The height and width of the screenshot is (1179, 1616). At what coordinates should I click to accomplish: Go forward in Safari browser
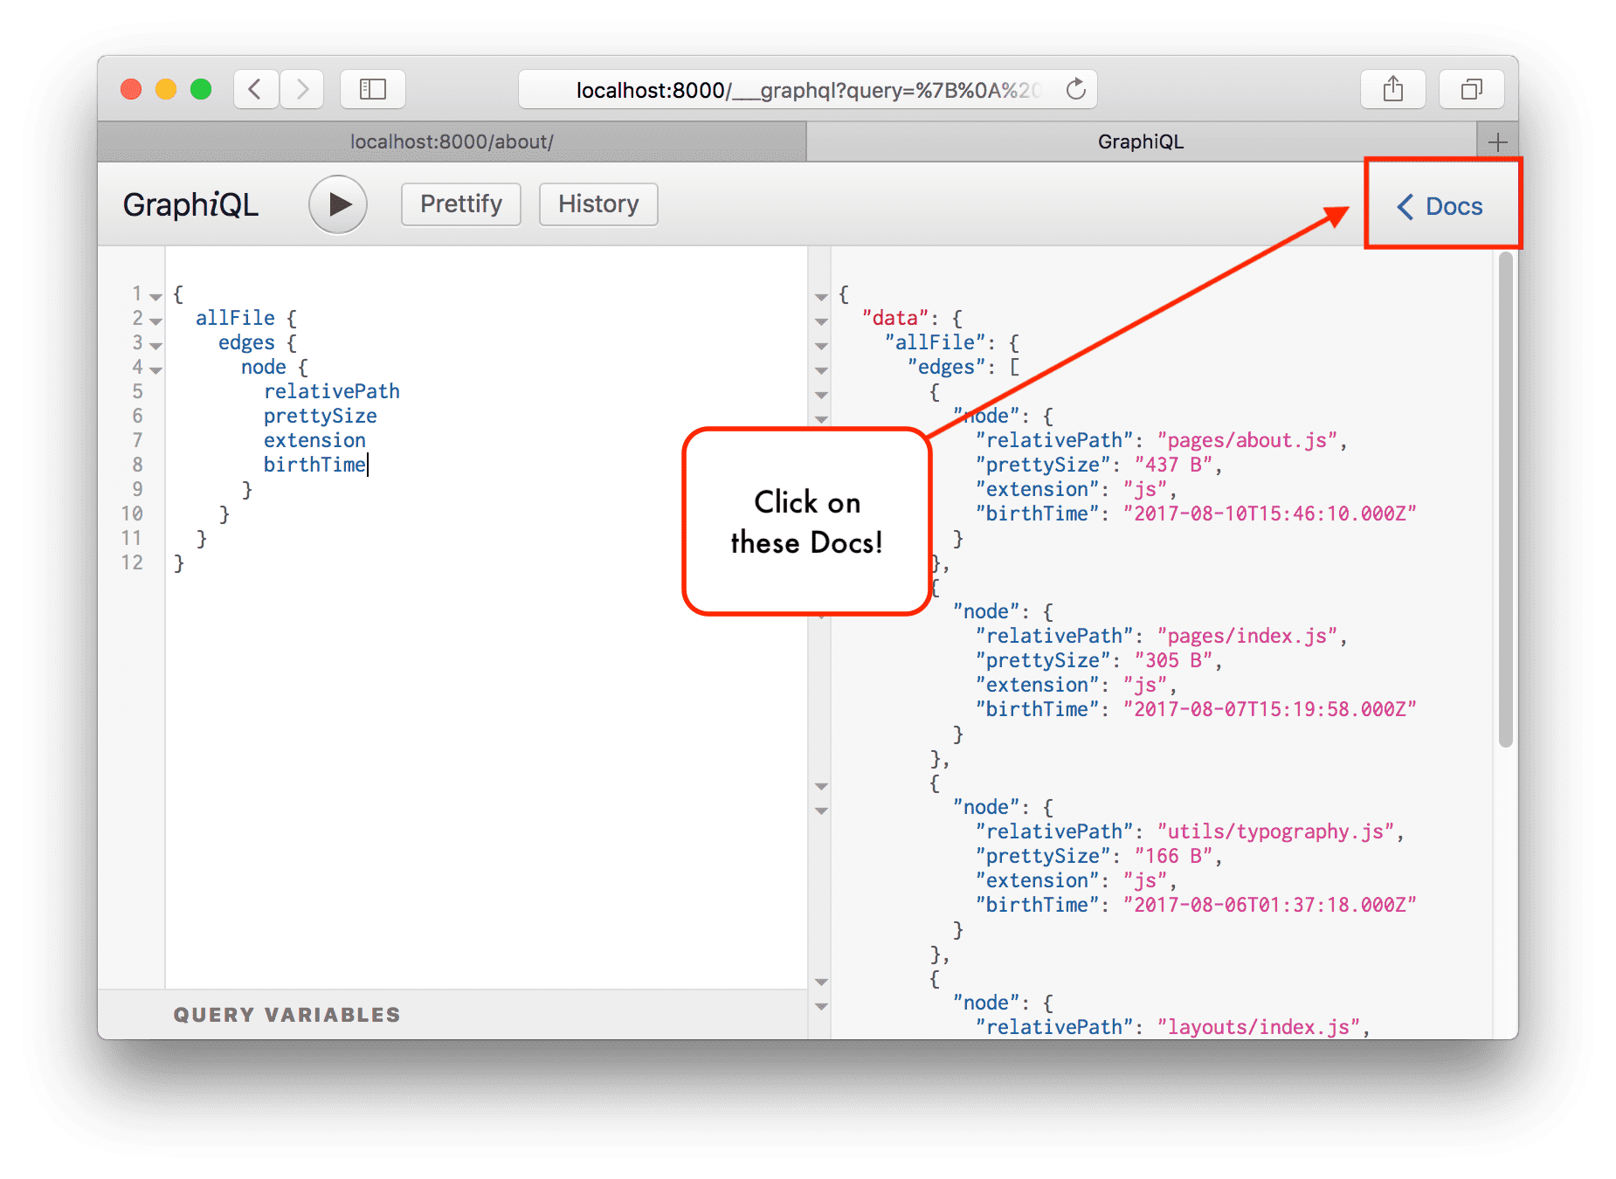301,89
